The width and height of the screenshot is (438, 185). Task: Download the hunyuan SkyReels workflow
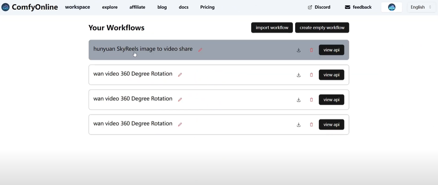299,50
